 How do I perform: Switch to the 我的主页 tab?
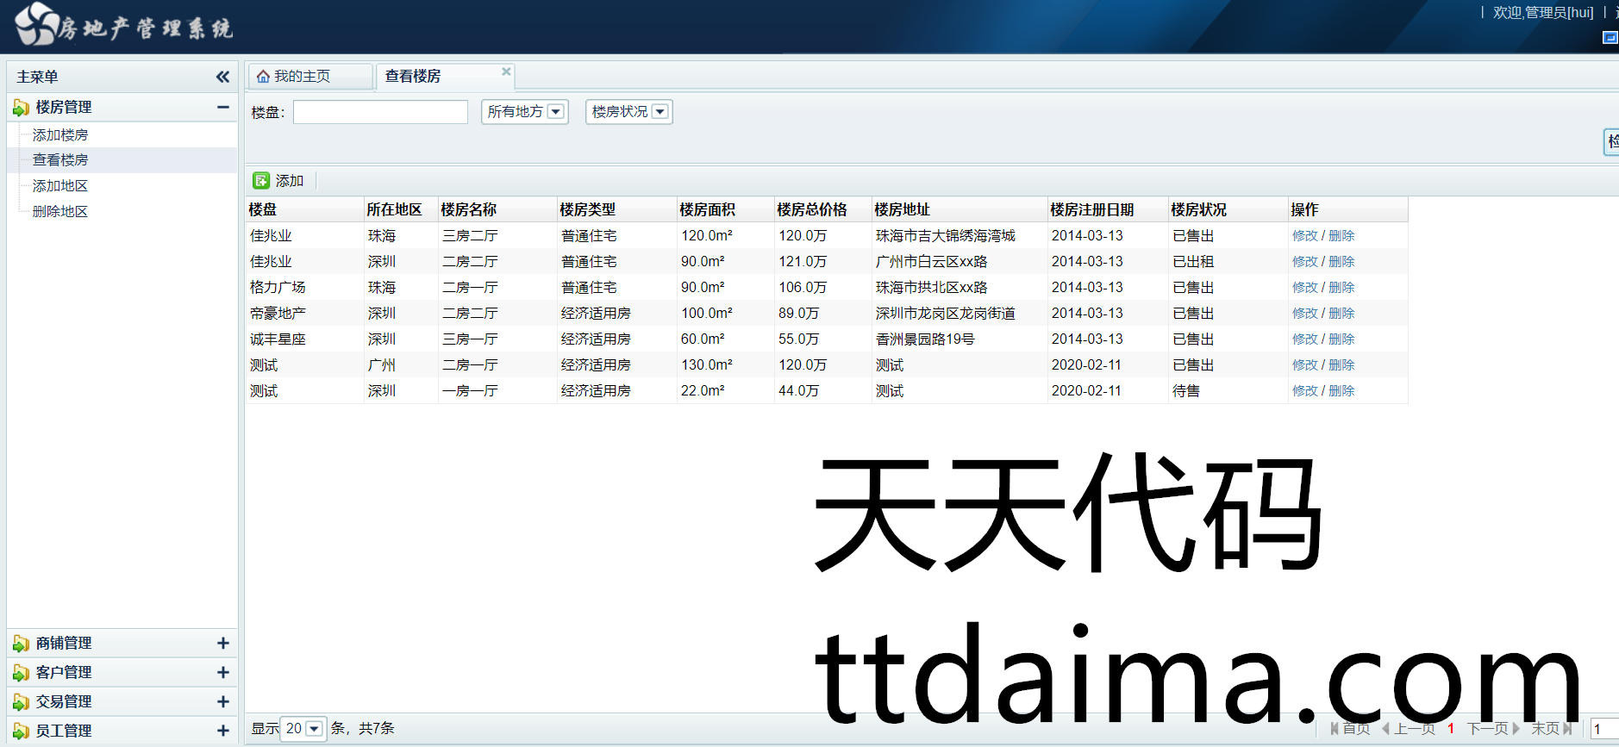click(302, 77)
